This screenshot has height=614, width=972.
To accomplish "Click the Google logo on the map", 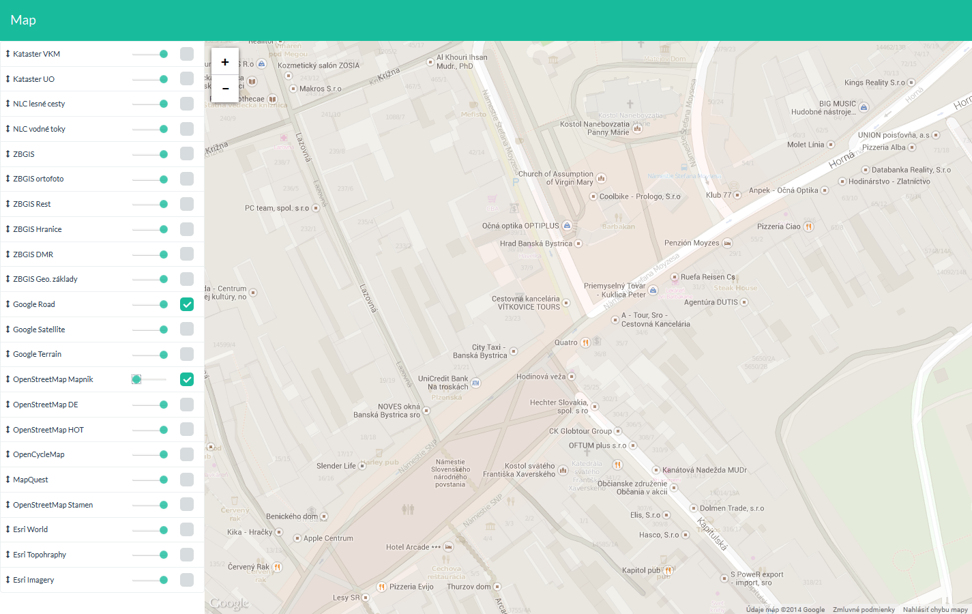I will click(229, 603).
